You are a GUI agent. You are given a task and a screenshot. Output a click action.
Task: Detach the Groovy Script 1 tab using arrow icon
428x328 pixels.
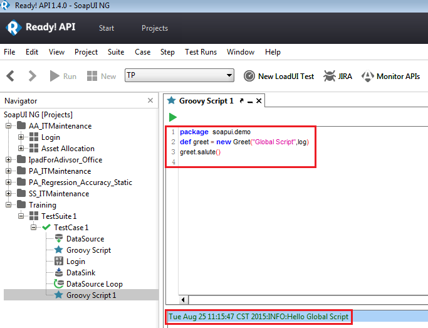tap(241, 101)
